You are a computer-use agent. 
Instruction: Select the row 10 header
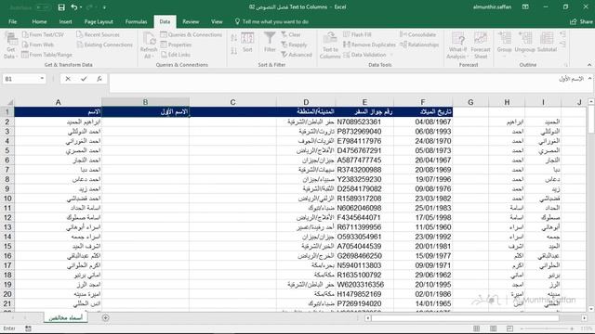(x=7, y=199)
